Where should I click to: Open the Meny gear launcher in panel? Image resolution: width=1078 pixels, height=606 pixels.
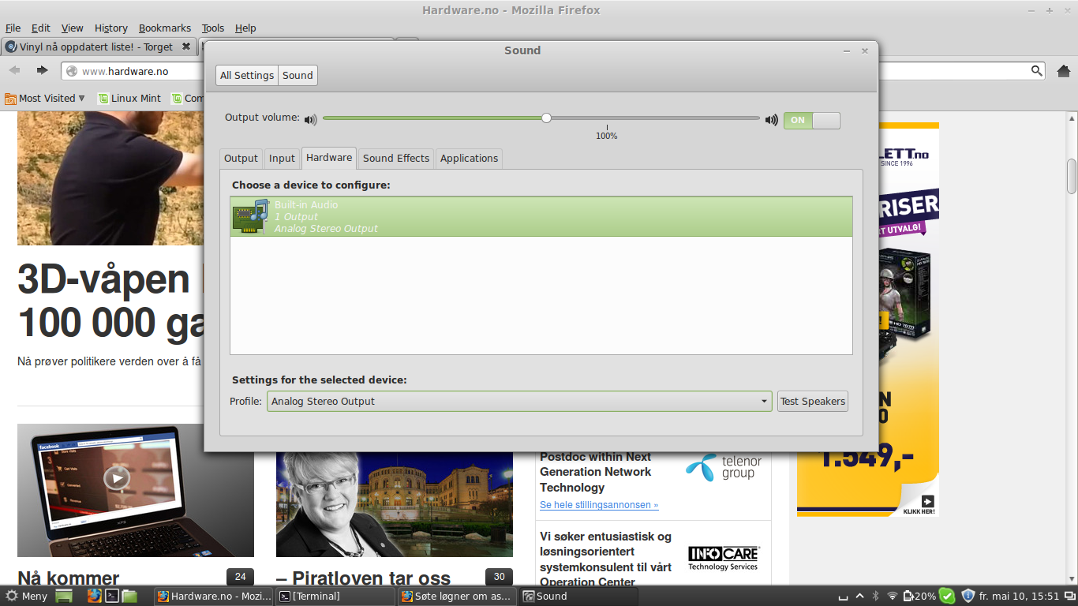click(27, 596)
